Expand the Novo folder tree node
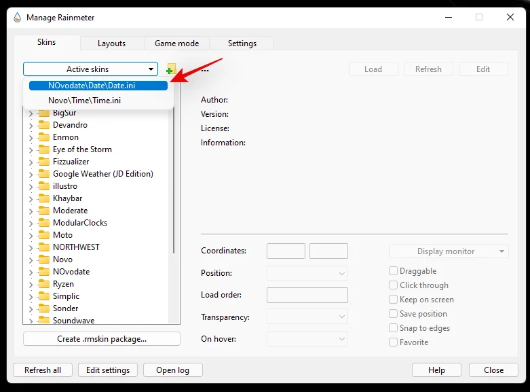The image size is (530, 392). (31, 260)
